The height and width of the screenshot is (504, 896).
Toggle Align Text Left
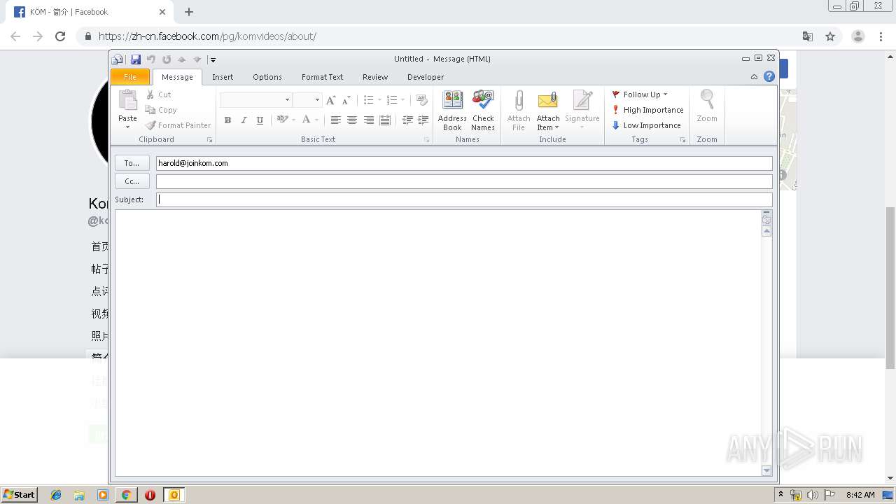336,120
